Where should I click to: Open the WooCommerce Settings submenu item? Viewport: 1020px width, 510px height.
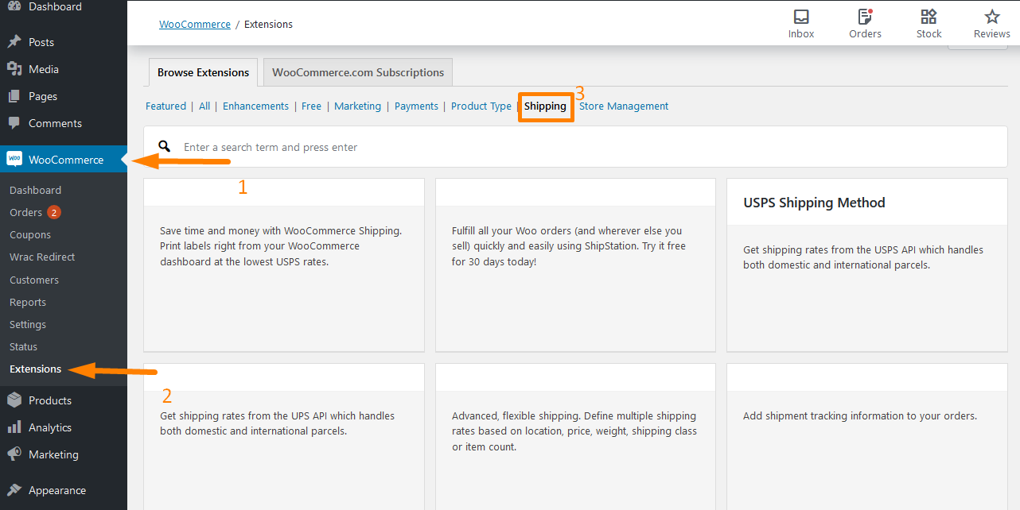click(x=28, y=324)
